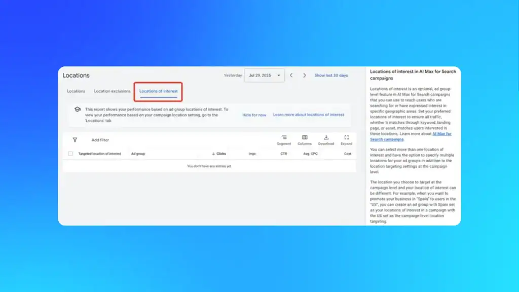Open AI Max for Search campaigns link

pyautogui.click(x=411, y=136)
